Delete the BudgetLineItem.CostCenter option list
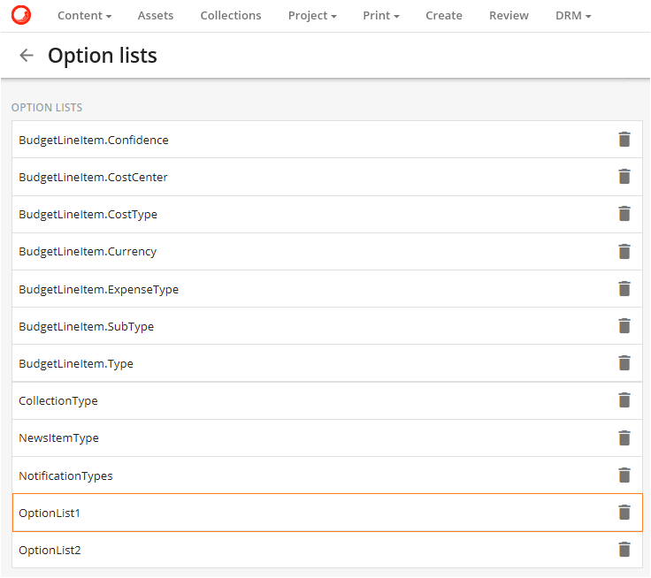Image resolution: width=651 pixels, height=578 pixels. [x=624, y=177]
